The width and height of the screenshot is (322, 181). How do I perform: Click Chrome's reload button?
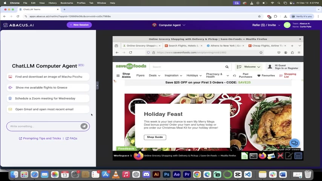coord(18,17)
